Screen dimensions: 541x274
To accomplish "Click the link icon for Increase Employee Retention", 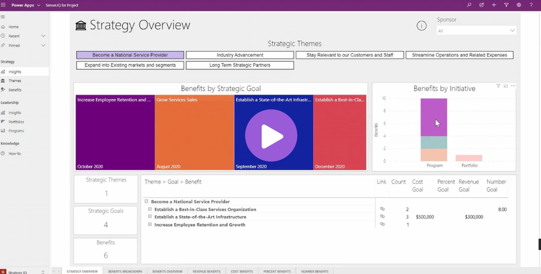I will point(383,224).
